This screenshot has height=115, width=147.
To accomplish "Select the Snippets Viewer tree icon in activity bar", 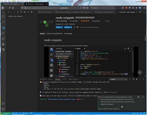I will (3, 50).
